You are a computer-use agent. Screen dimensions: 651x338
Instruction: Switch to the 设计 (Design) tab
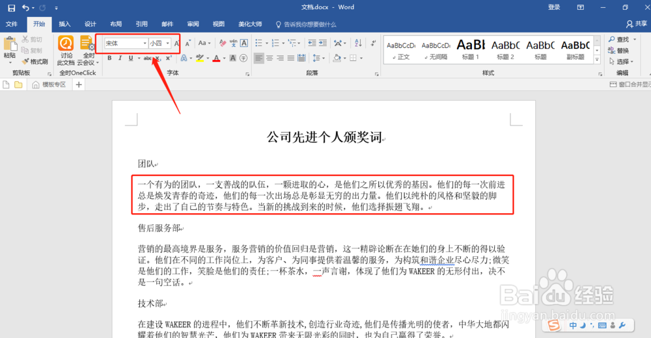point(90,24)
